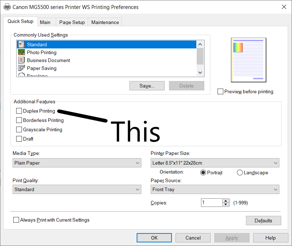Increase the Copies count with the up arrow
This screenshot has height=246, width=292.
[x=226, y=201]
